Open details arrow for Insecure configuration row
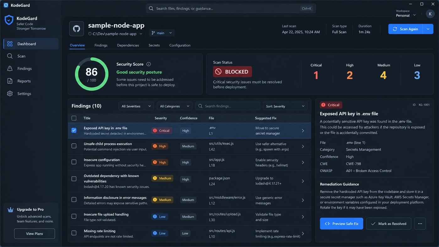This screenshot has height=247, width=439. (x=303, y=162)
